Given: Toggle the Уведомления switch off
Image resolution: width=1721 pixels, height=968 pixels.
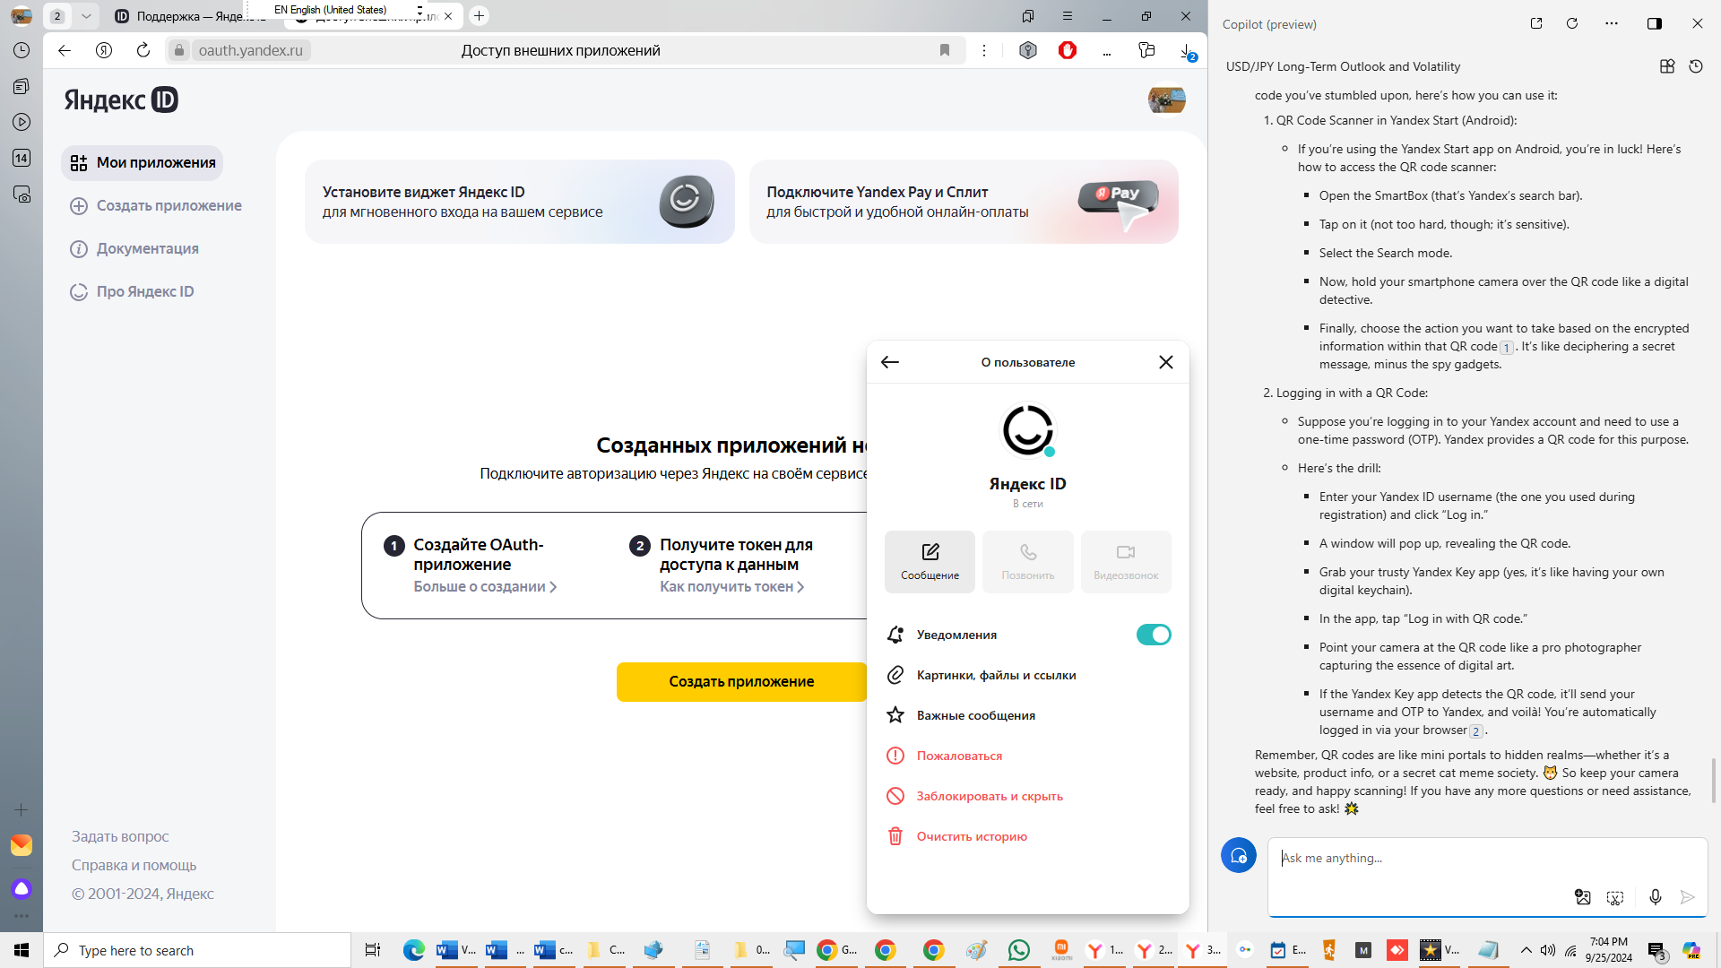Looking at the screenshot, I should point(1154,635).
